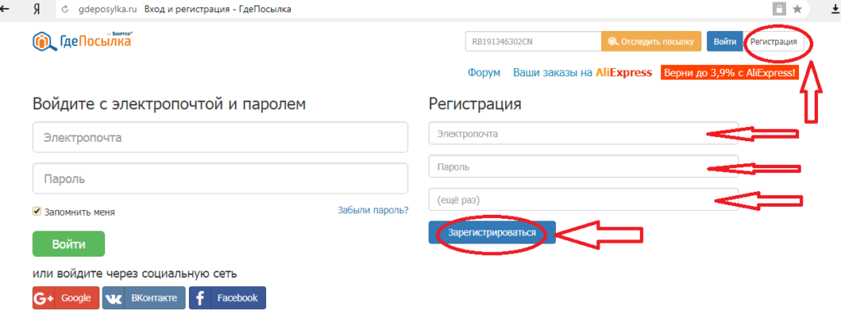The image size is (841, 310).
Task: Click the ВКонтакте VK logo icon
Action: (x=113, y=299)
